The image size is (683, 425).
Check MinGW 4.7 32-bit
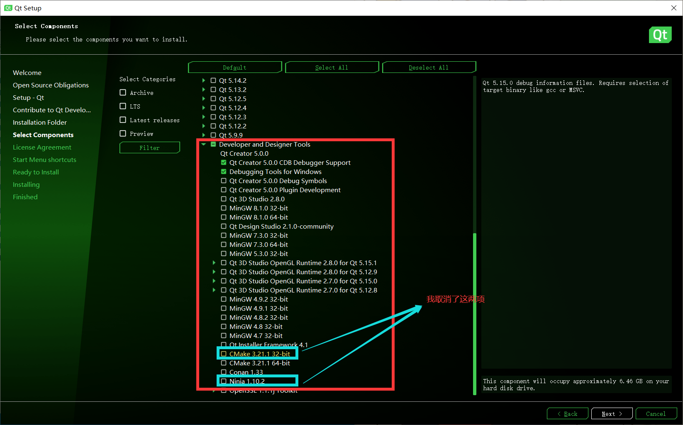224,336
